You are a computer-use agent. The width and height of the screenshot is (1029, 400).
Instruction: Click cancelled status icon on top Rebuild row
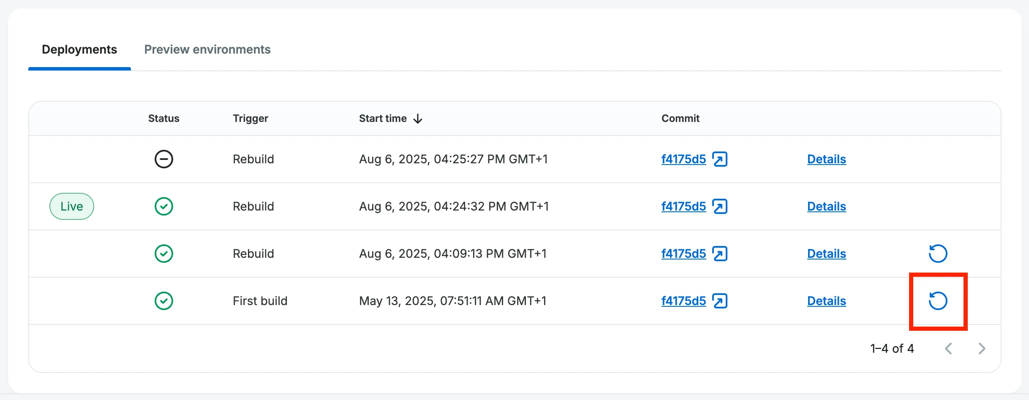[164, 159]
